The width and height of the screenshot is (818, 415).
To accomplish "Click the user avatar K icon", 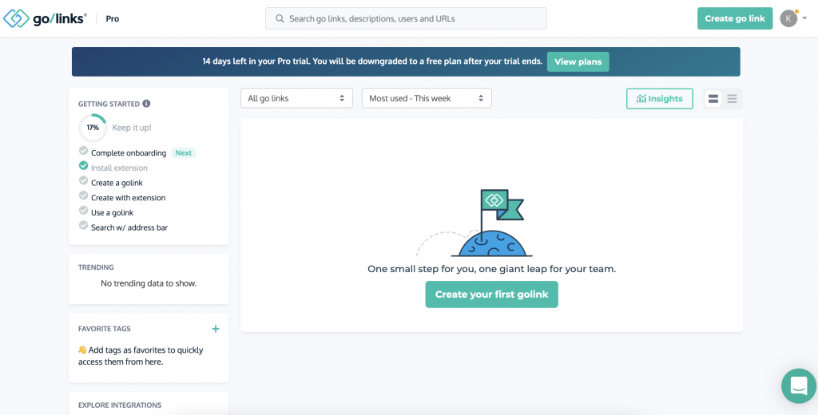I will [x=788, y=19].
